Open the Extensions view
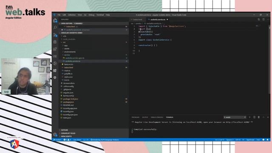The height and width of the screenshot is (153, 272). point(55,49)
